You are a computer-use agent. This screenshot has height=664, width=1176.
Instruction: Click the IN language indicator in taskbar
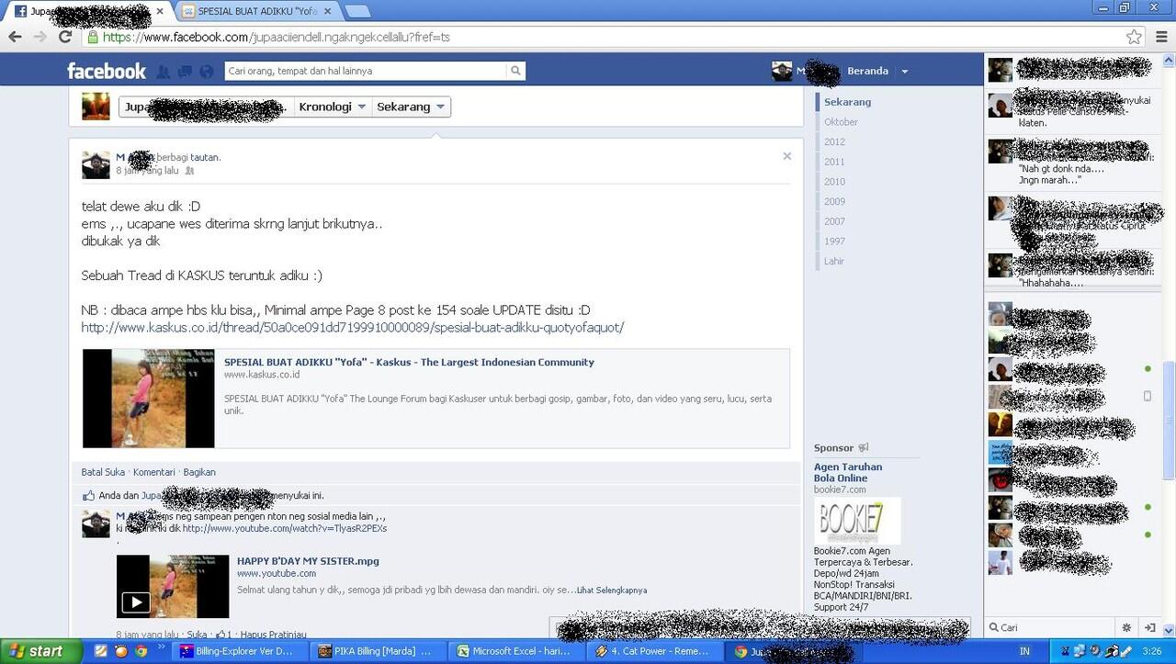coord(1024,651)
